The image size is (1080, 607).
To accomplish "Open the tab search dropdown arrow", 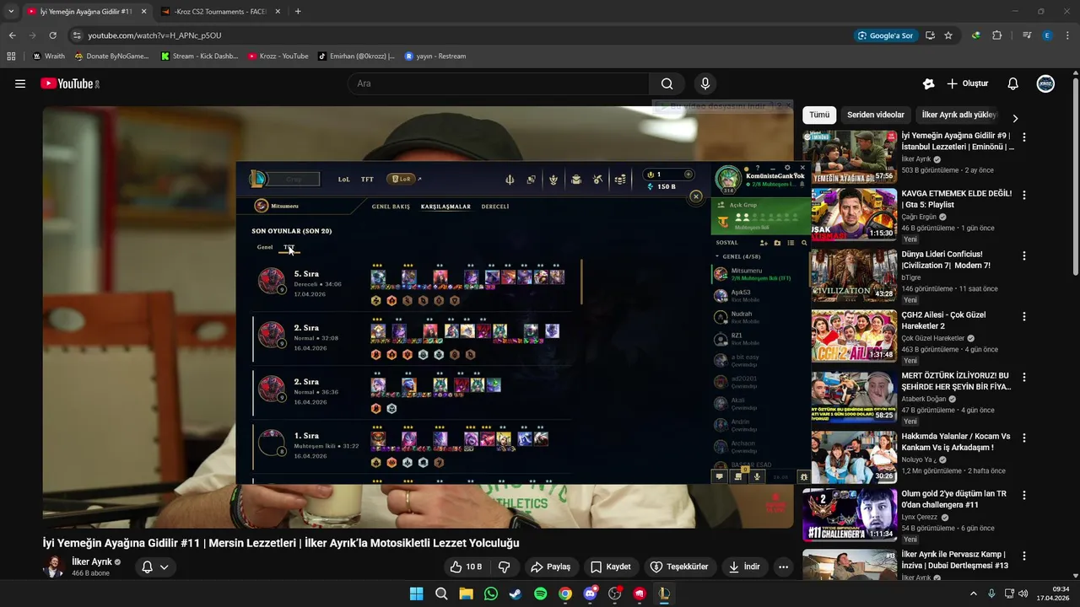I will 11,12.
